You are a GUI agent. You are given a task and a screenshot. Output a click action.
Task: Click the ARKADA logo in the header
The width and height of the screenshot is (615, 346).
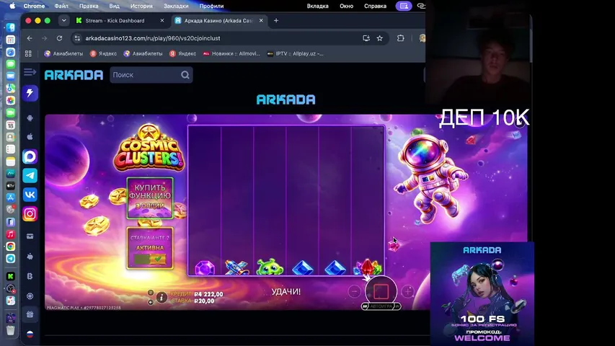[74, 75]
